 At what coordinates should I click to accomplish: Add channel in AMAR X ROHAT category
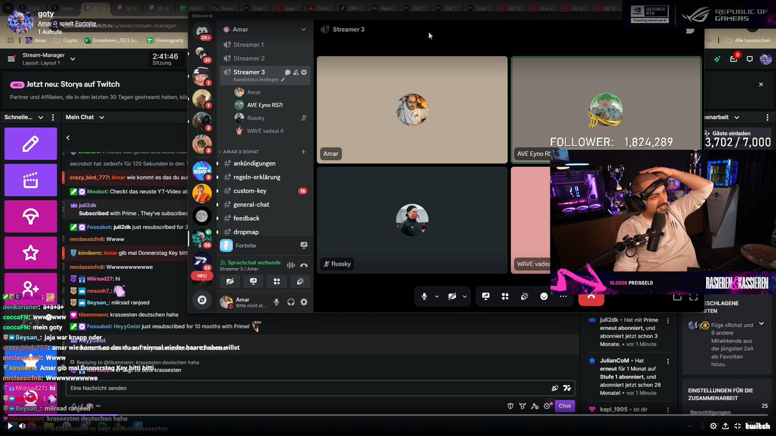click(x=303, y=152)
